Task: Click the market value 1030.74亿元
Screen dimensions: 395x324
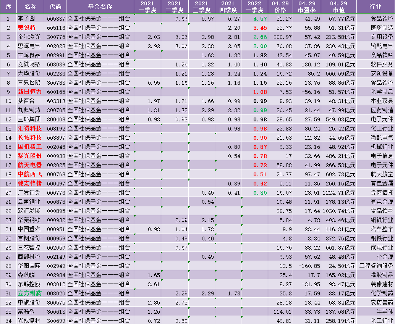Action: [339, 211]
